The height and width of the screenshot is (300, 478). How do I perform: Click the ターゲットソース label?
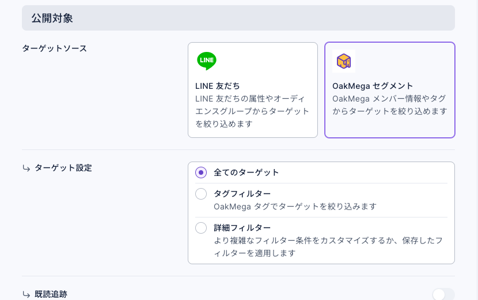(x=55, y=48)
